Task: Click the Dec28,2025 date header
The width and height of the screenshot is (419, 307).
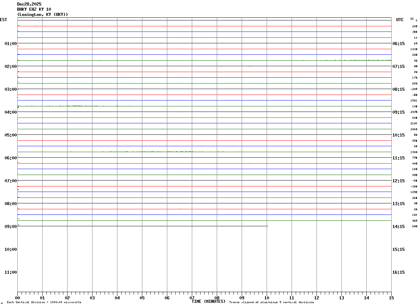Action: pyautogui.click(x=29, y=4)
